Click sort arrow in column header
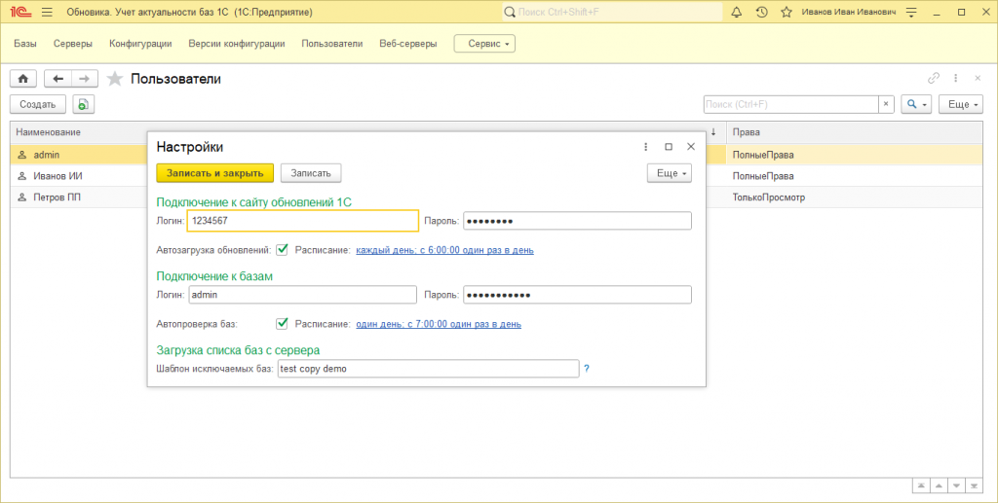This screenshot has width=998, height=503. tap(713, 132)
